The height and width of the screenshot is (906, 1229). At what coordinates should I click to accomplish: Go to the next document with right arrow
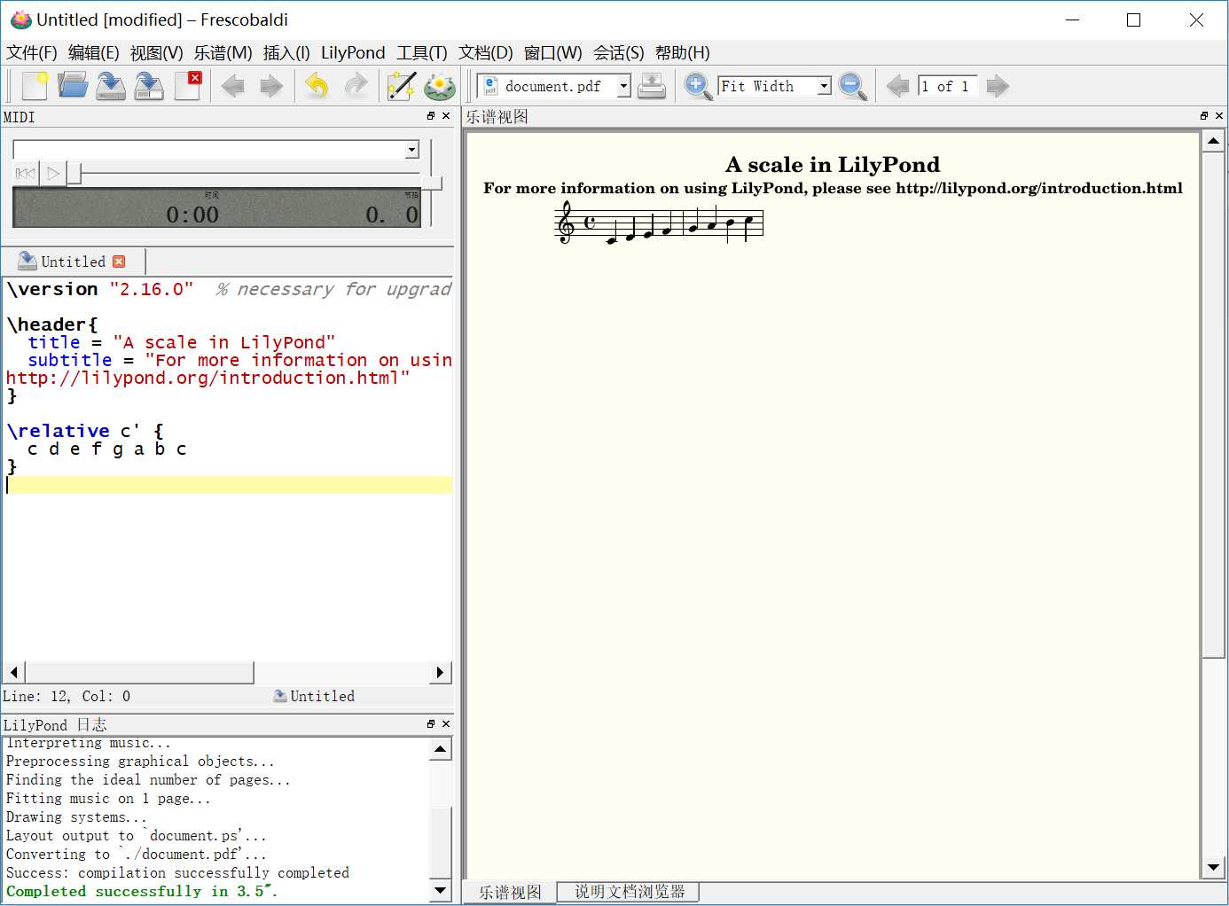point(271,86)
